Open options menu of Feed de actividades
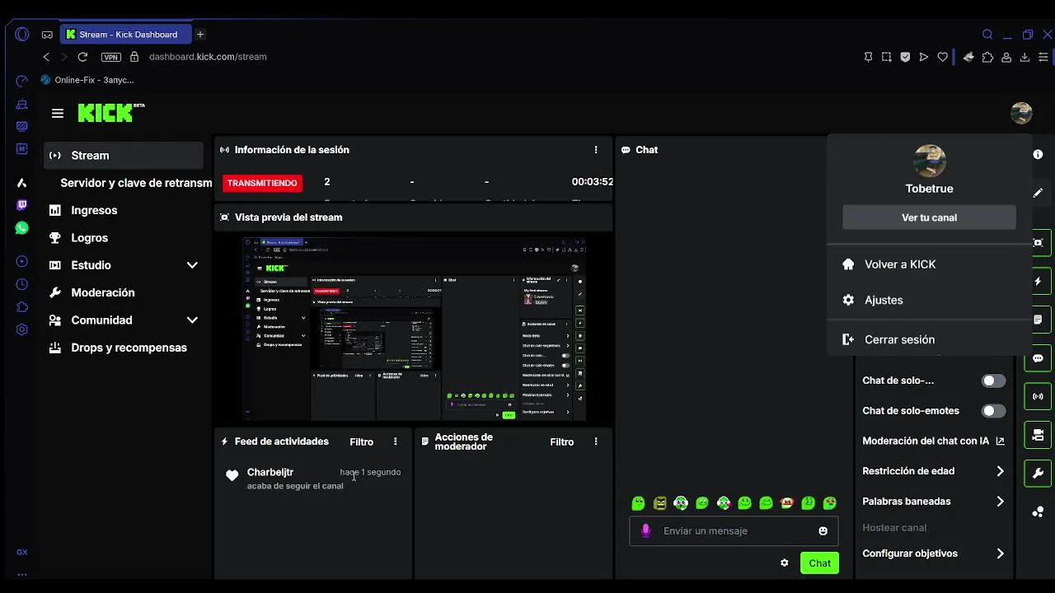The width and height of the screenshot is (1055, 593). (396, 441)
